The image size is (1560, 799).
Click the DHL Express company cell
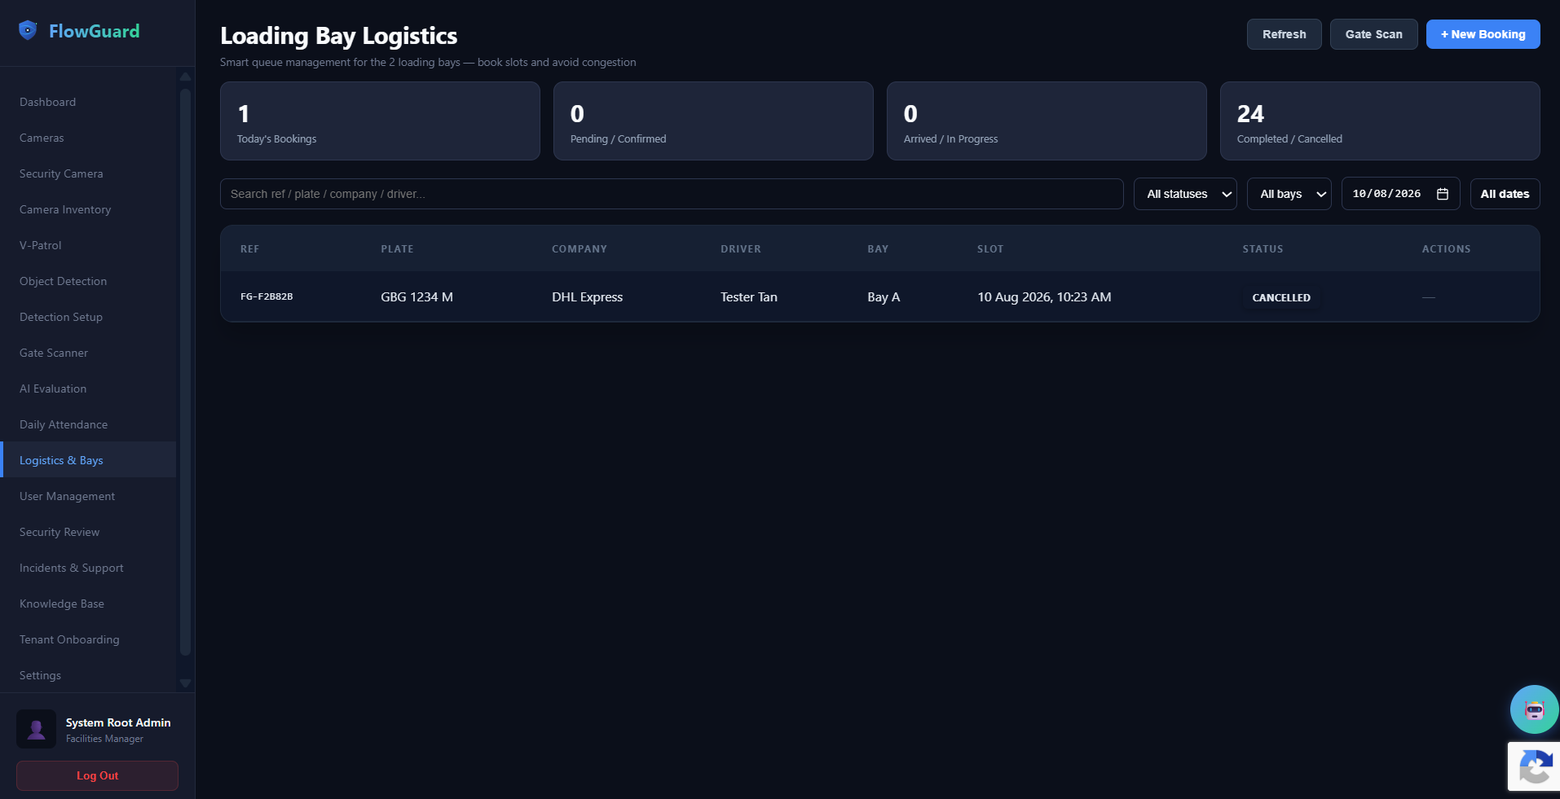(587, 296)
